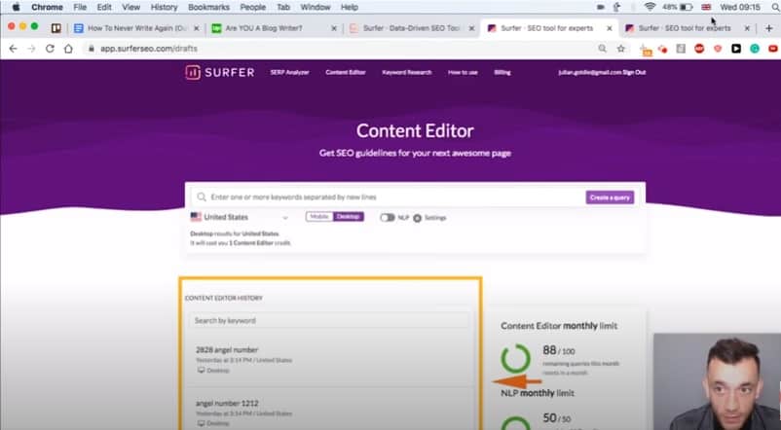Toggle the NLP switch
The image size is (781, 430).
(x=387, y=218)
